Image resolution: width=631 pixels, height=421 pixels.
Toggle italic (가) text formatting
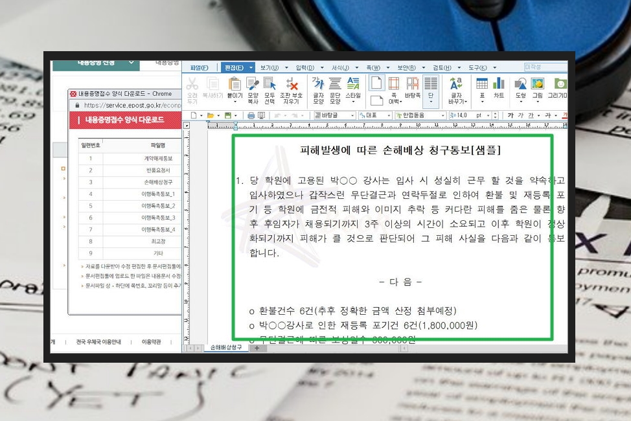[521, 115]
